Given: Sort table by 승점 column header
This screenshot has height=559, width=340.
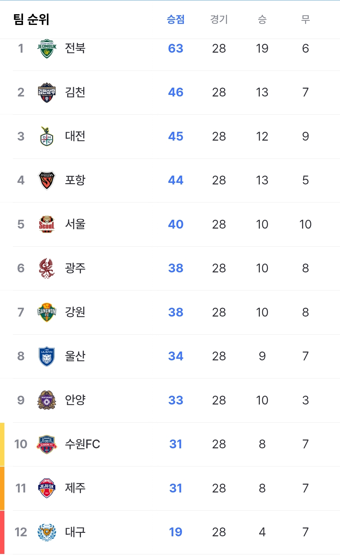Looking at the screenshot, I should click(176, 20).
